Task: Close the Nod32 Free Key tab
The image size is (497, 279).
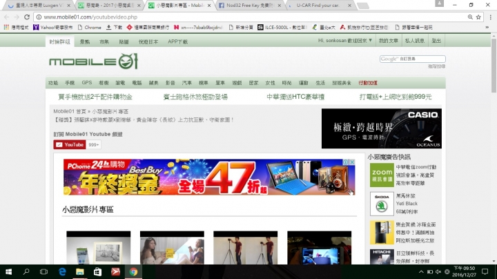Action: [x=279, y=6]
